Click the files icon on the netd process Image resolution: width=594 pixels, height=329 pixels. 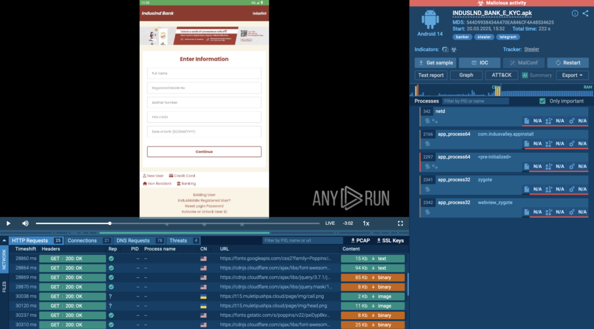[527, 121]
